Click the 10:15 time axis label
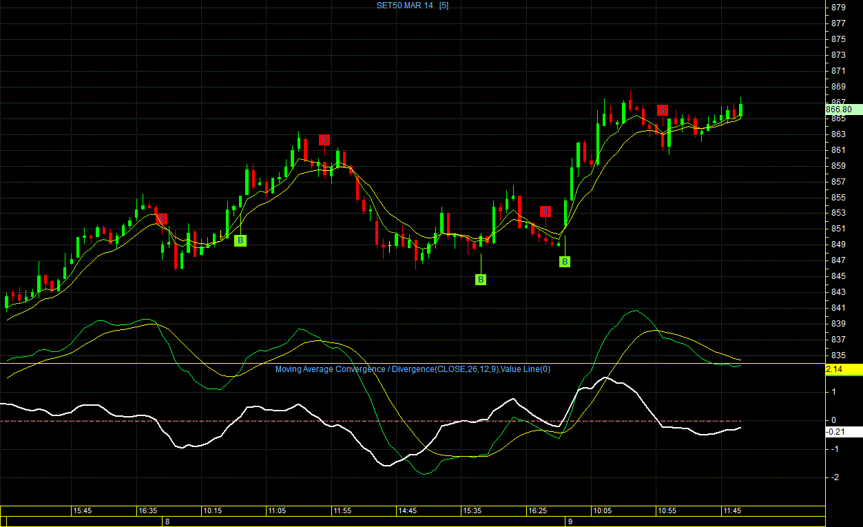The height and width of the screenshot is (527, 863). point(212,511)
